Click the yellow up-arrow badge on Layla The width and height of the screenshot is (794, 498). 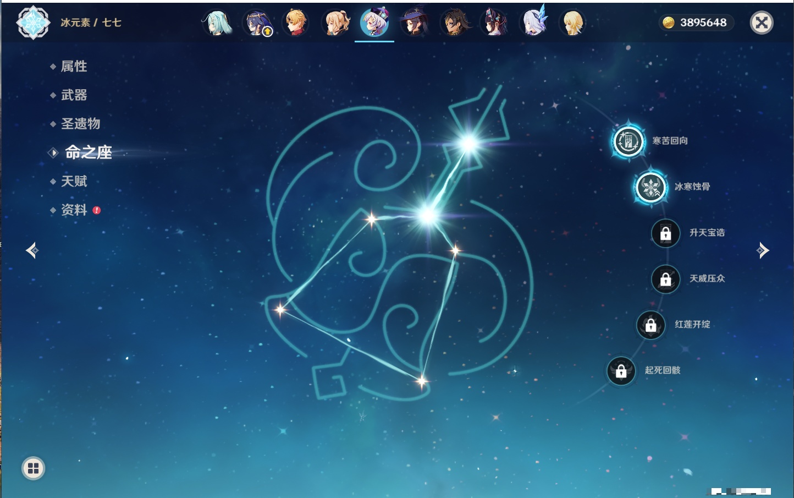[267, 32]
